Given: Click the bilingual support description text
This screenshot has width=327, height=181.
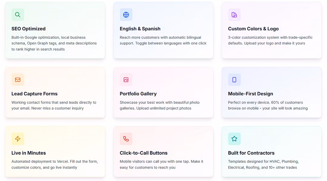Looking at the screenshot, I should tap(163, 40).
